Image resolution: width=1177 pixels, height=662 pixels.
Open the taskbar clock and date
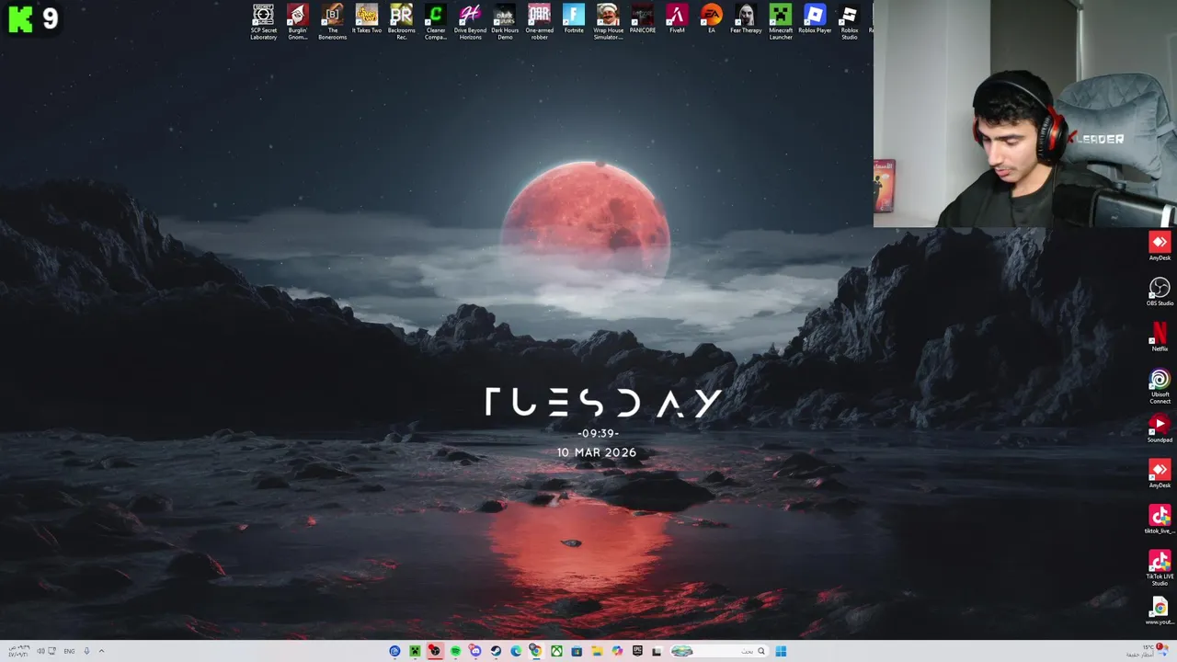pos(17,651)
